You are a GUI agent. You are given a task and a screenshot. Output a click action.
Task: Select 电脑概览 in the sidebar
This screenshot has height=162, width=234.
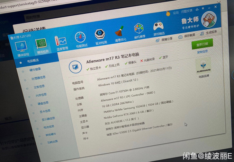pos(33,61)
